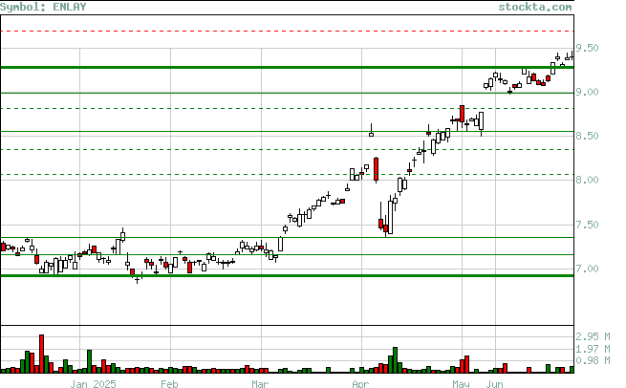Screen dimensions: 626x388
Task: Click the 9.00 price axis label
Action: 587,92
